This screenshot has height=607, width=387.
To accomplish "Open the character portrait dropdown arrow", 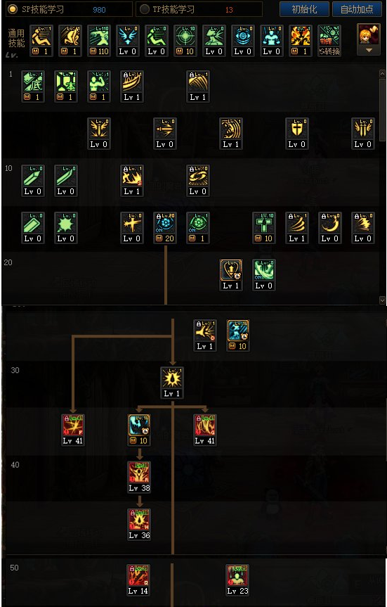I will click(369, 51).
